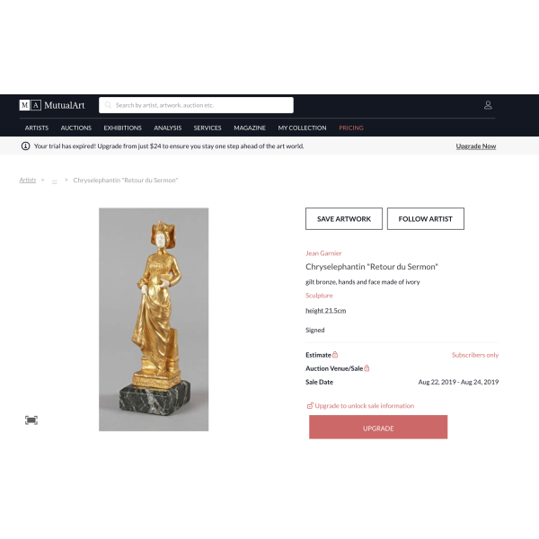Image resolution: width=539 pixels, height=539 pixels.
Task: Go to the Pricing page
Action: [351, 128]
